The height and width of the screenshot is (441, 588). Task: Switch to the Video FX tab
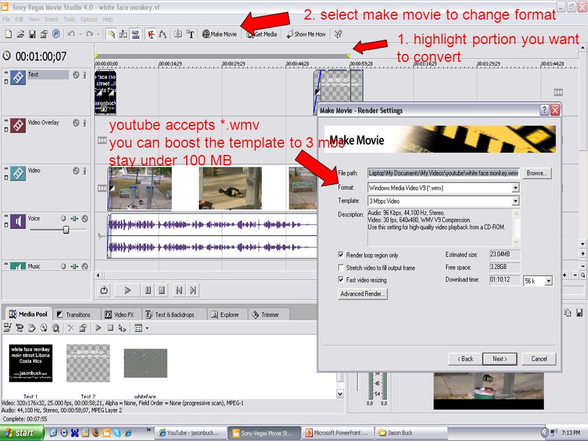(x=121, y=315)
